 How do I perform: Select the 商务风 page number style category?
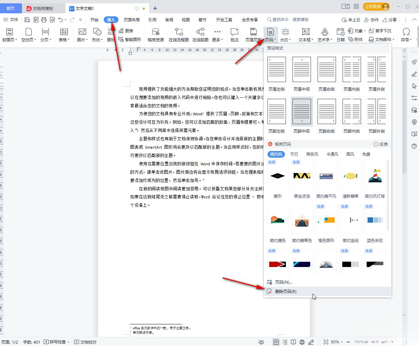tap(312, 154)
